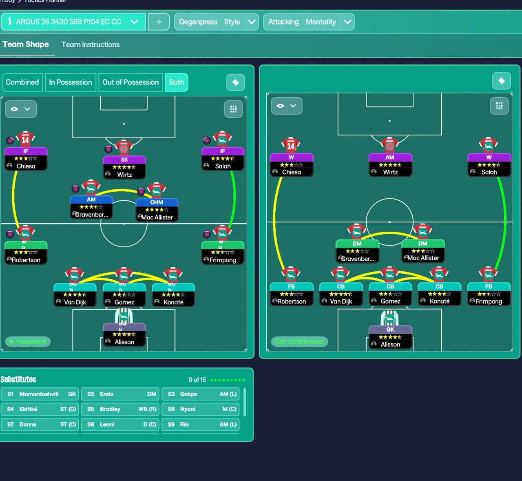This screenshot has height=481, width=522.
Task: Select substitute S3 Gakpo
Action: tap(201, 394)
